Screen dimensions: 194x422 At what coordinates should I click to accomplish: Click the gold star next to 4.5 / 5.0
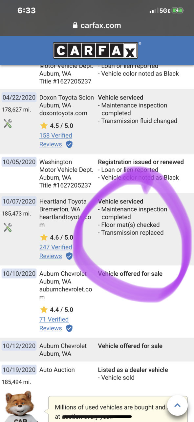[x=44, y=126]
